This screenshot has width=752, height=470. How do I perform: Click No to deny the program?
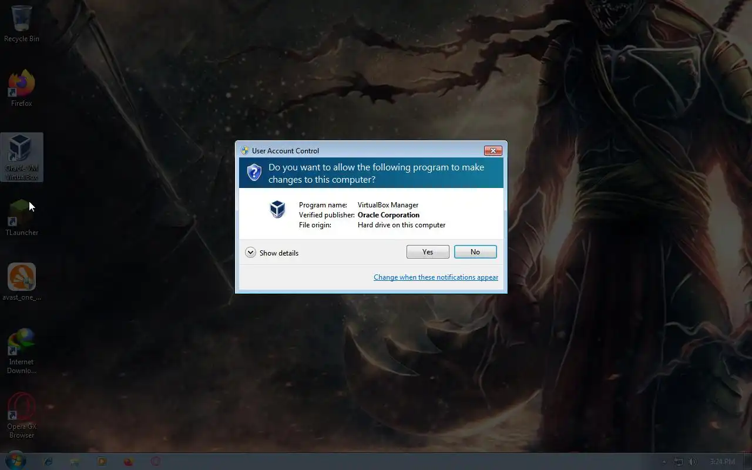point(475,252)
